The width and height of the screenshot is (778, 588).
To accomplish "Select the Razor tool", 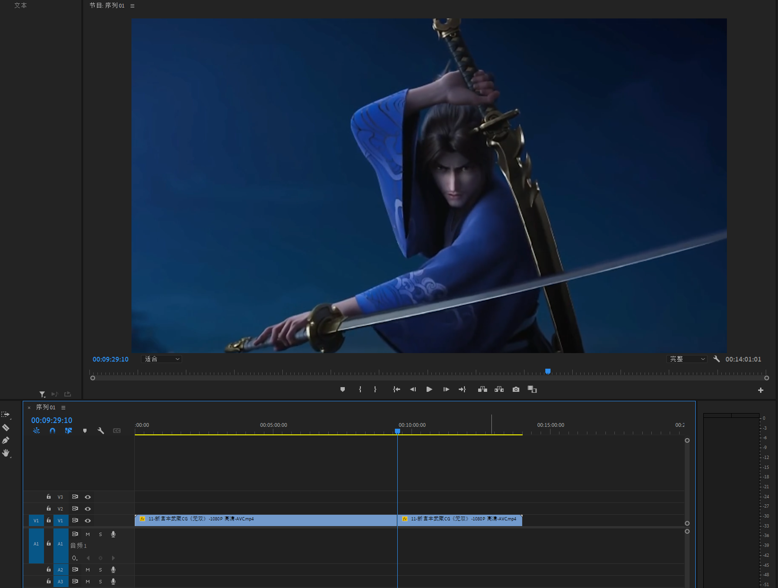I will click(6, 427).
